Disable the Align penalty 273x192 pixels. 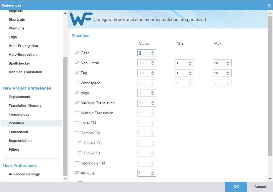click(77, 93)
